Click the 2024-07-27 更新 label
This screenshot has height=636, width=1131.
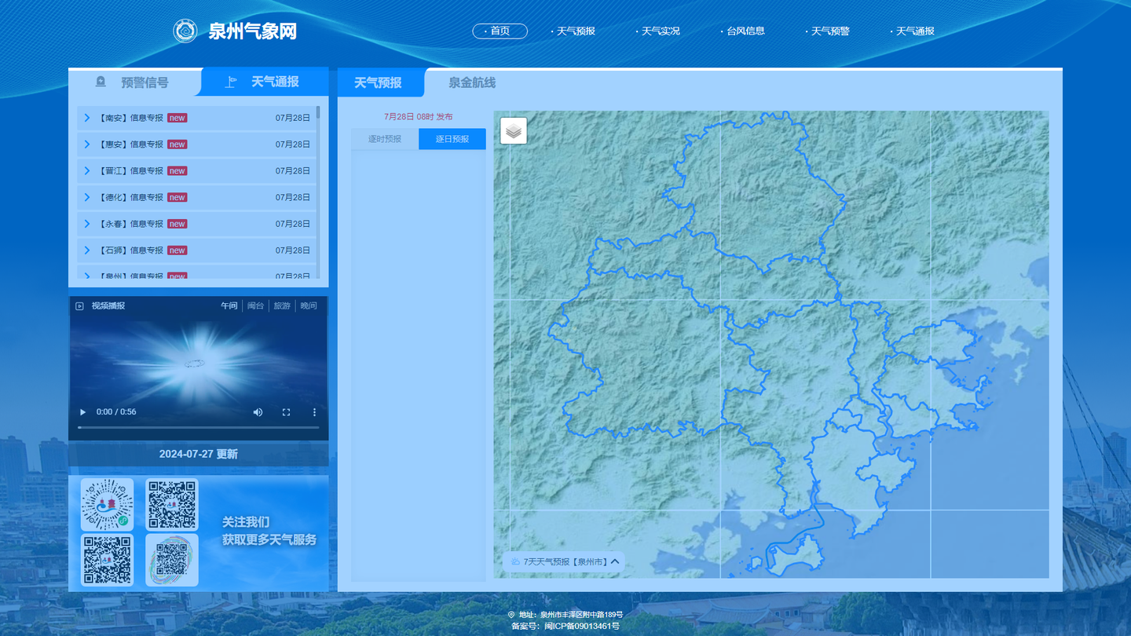point(199,454)
